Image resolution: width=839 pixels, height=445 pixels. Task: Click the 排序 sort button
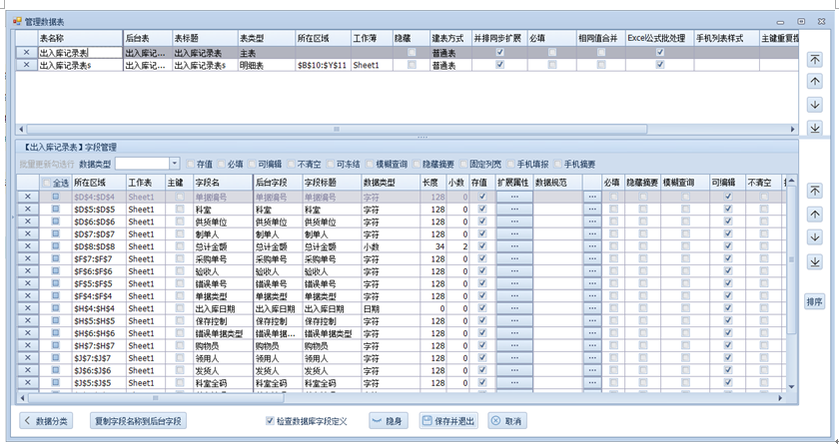[x=815, y=301]
